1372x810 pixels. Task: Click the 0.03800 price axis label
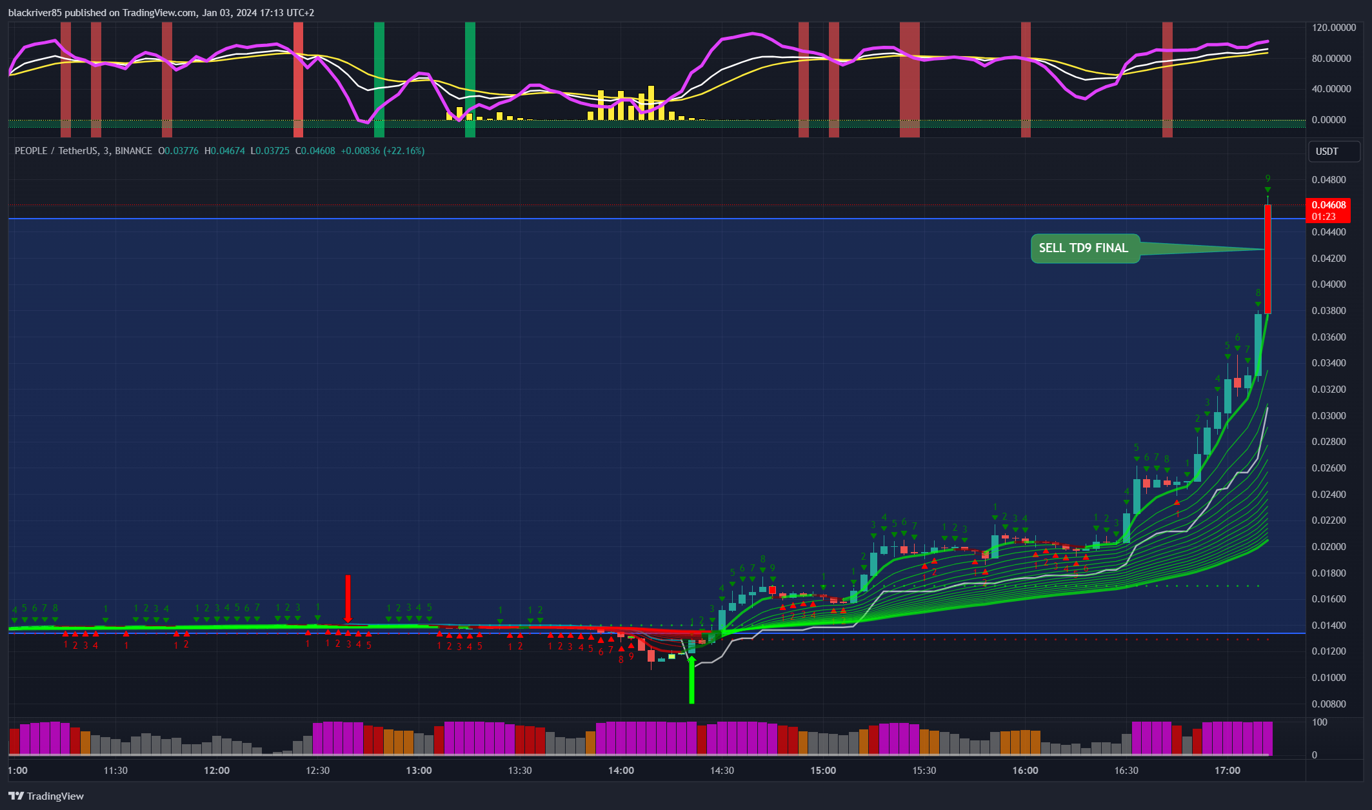point(1329,311)
